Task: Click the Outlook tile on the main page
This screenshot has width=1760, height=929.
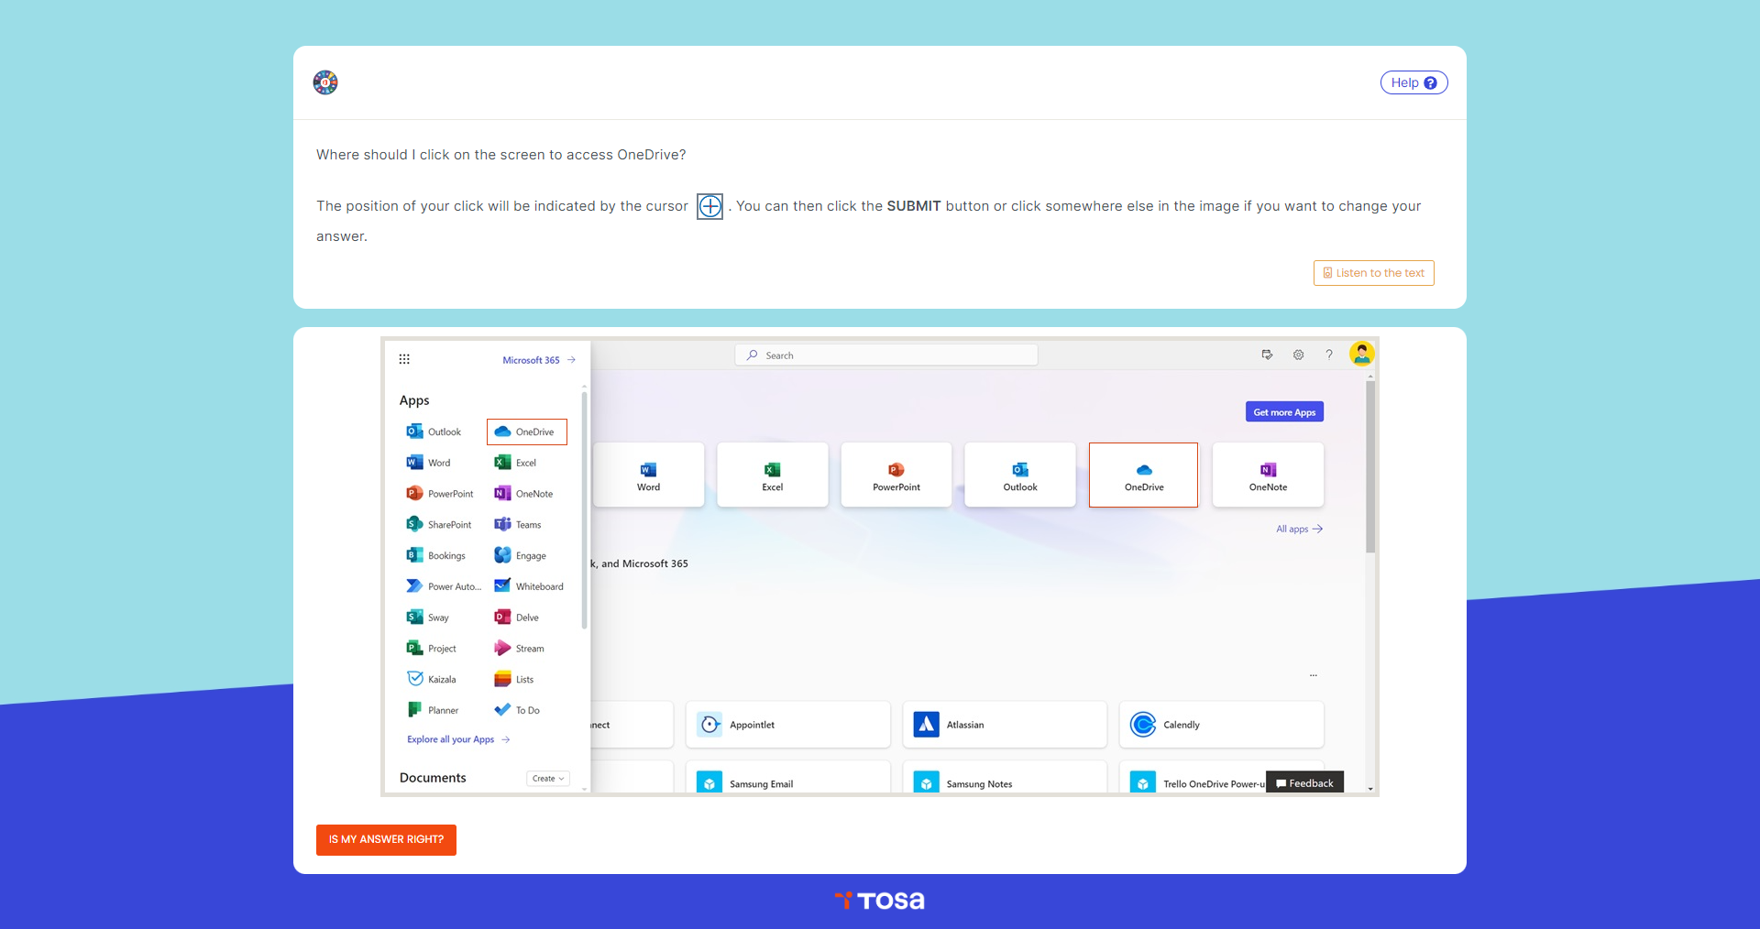Action: point(1020,475)
